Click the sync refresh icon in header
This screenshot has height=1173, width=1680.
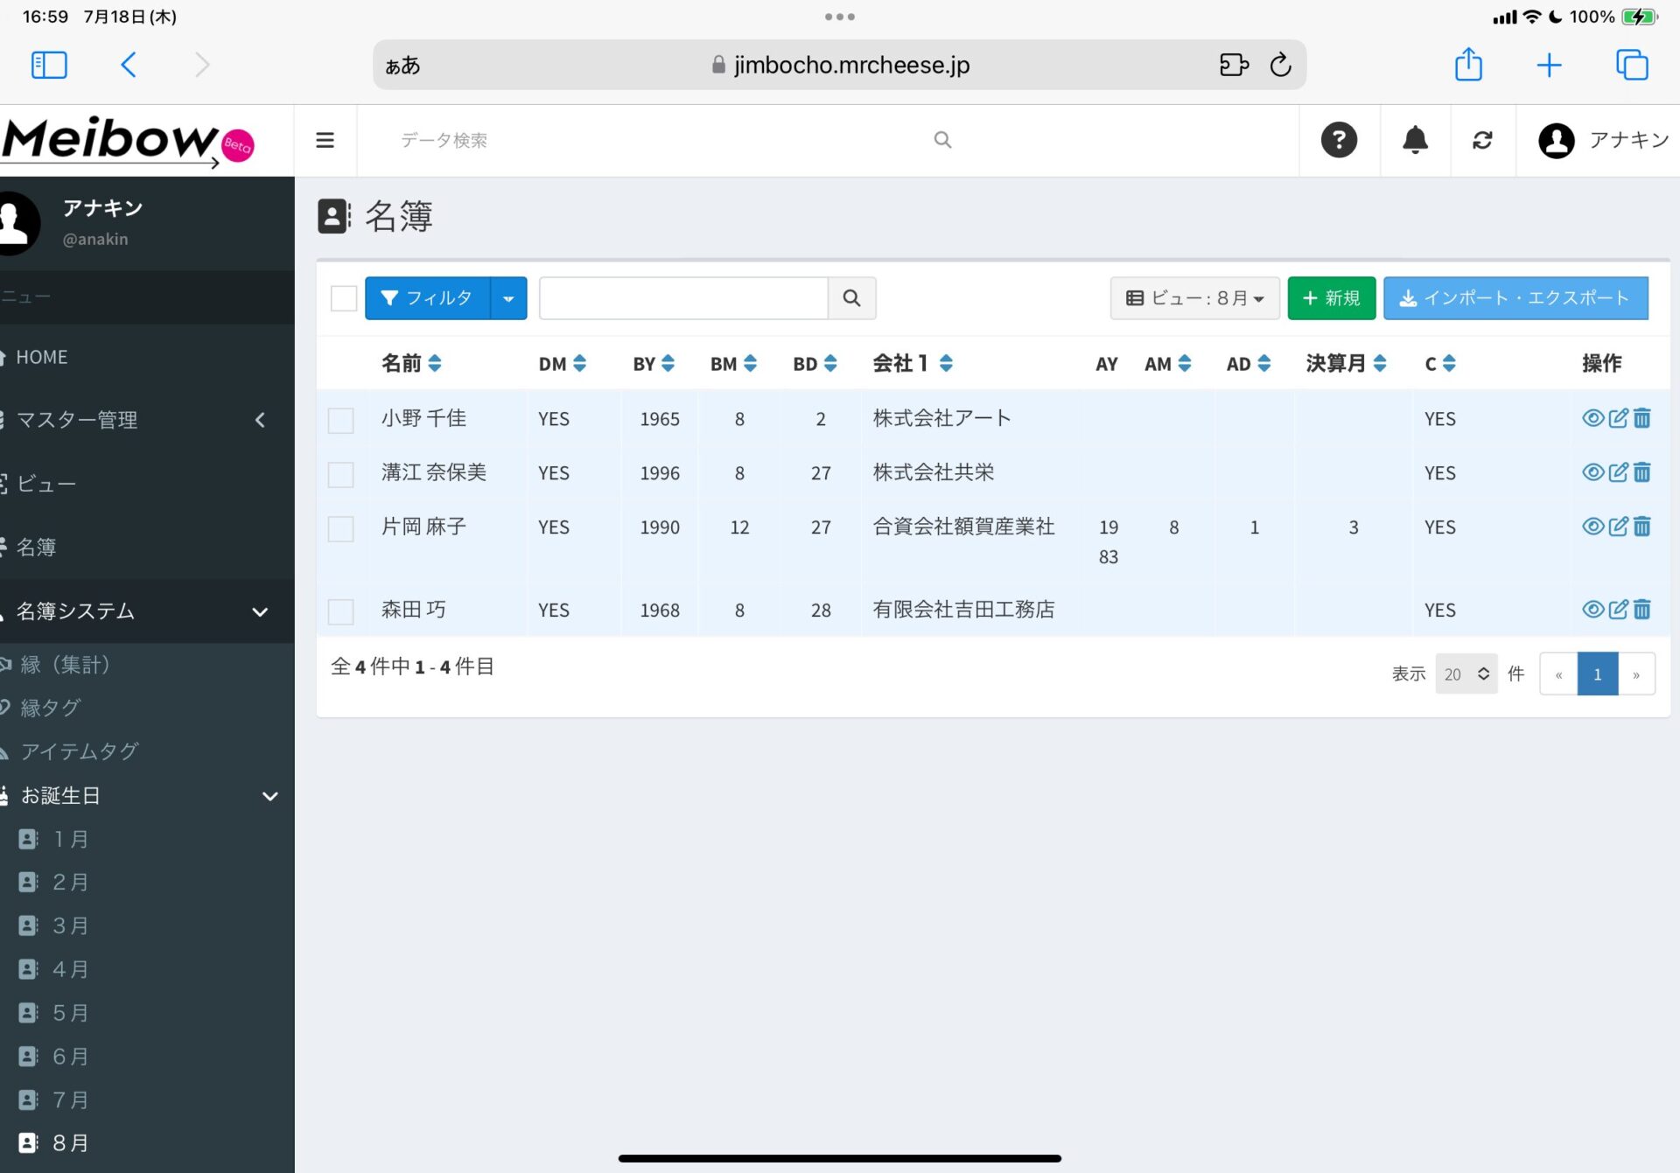(x=1482, y=140)
